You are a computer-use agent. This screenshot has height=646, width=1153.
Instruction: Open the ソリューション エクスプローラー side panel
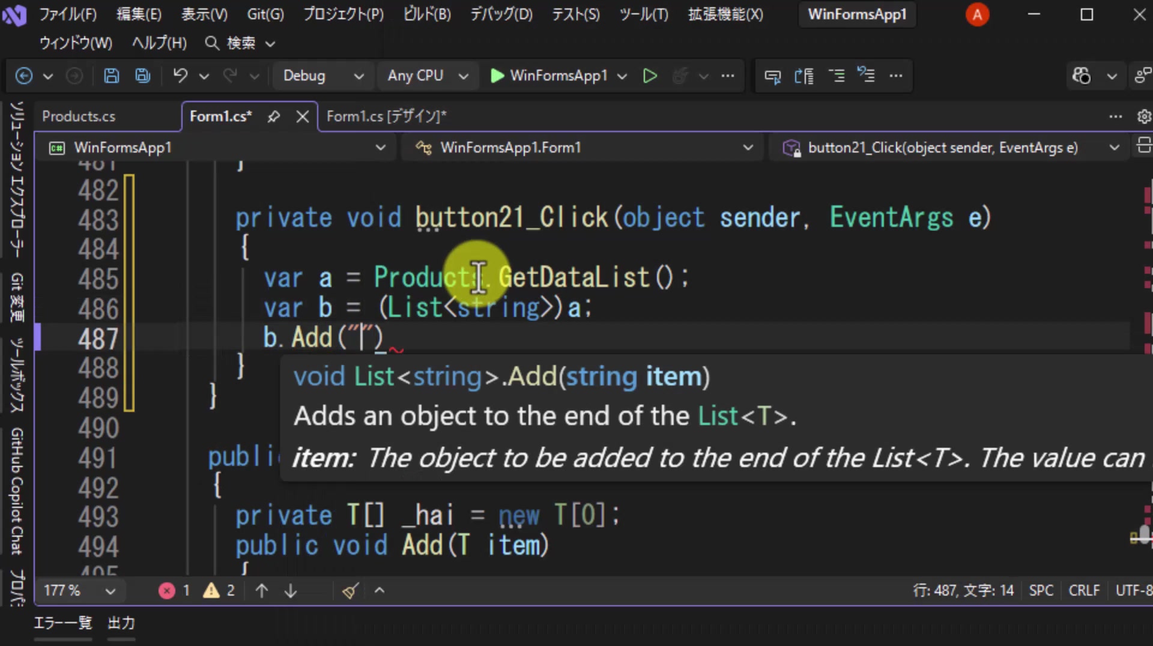pyautogui.click(x=17, y=180)
